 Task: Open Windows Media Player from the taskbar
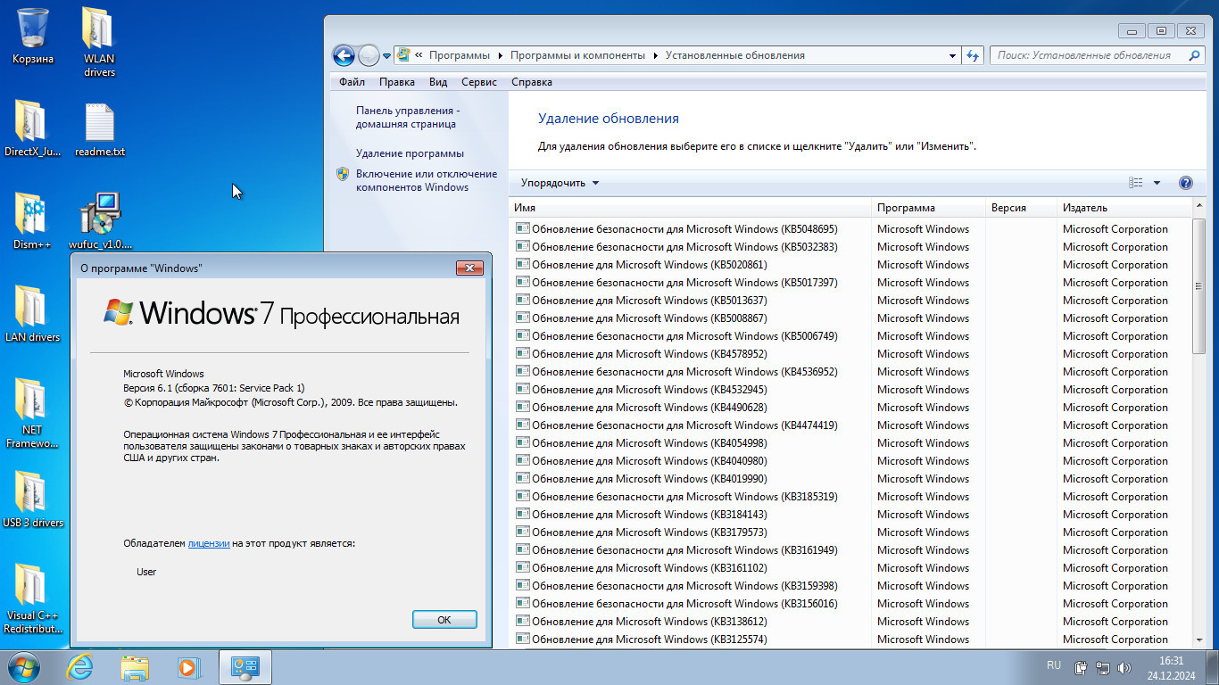pos(188,666)
